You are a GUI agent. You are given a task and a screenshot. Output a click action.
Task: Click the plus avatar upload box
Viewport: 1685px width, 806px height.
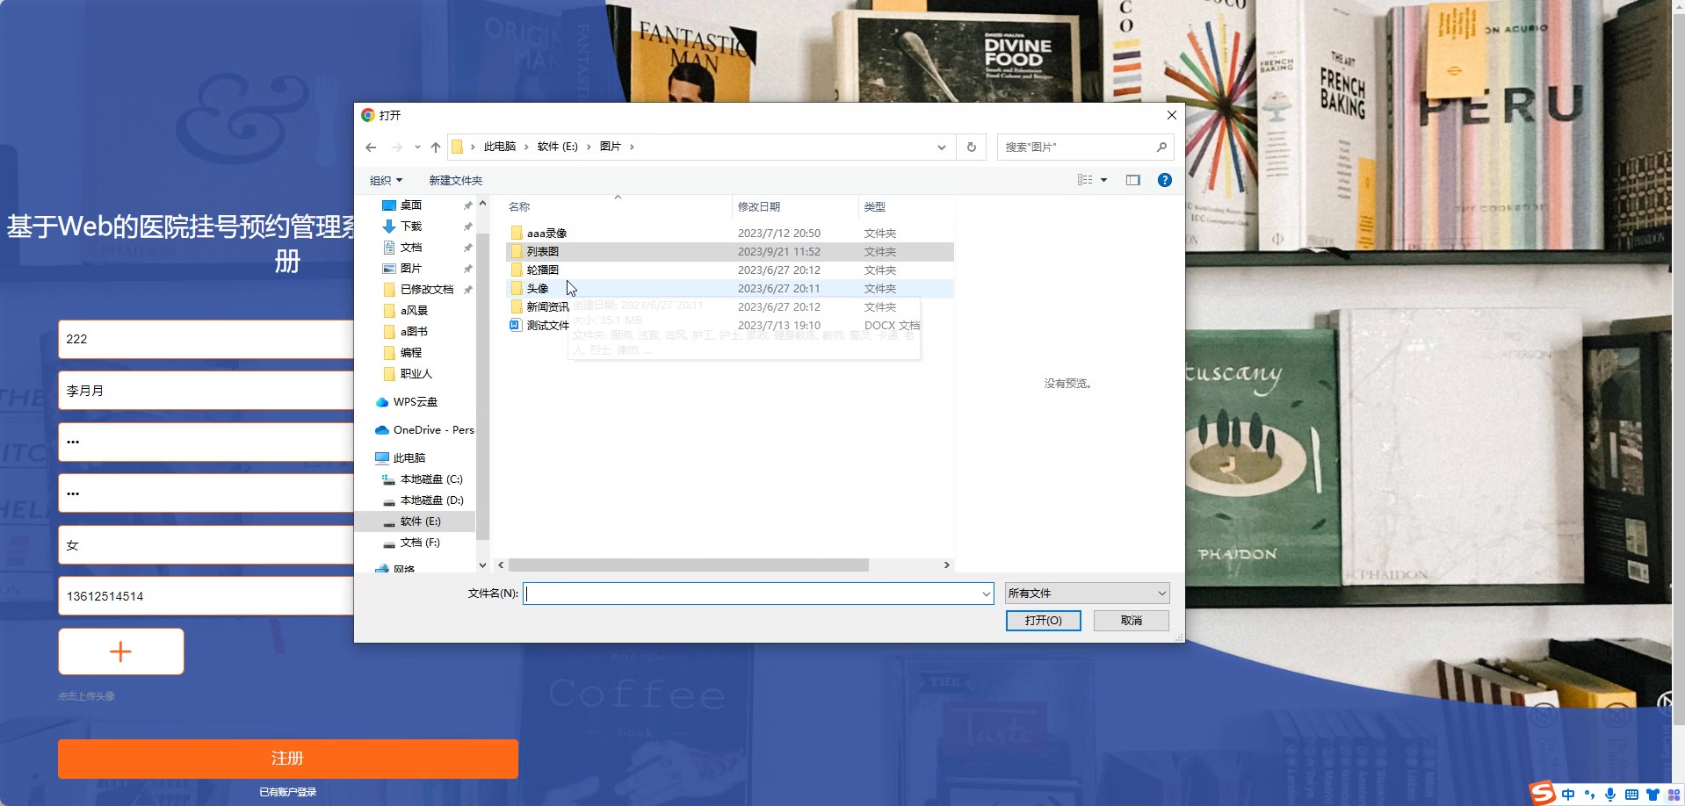tap(121, 651)
